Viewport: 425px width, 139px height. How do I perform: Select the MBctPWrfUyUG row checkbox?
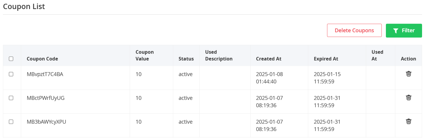pyautogui.click(x=11, y=98)
